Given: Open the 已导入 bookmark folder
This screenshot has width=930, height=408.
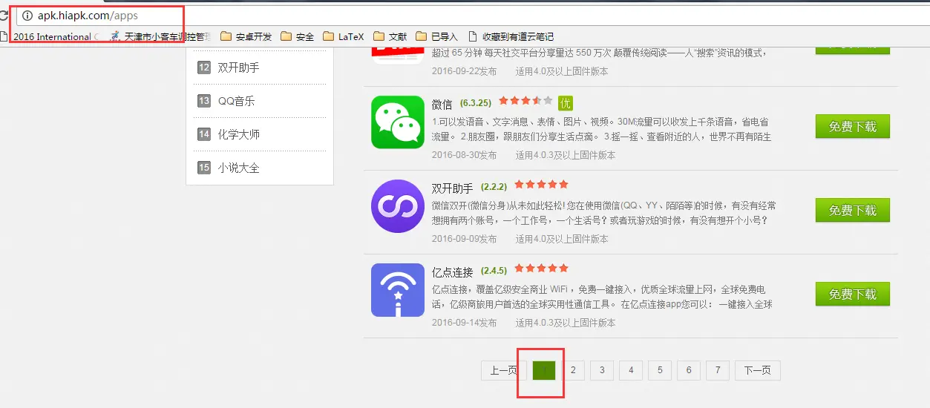Looking at the screenshot, I should pyautogui.click(x=436, y=36).
